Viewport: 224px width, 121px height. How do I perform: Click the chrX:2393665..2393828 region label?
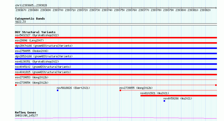click(31, 5)
